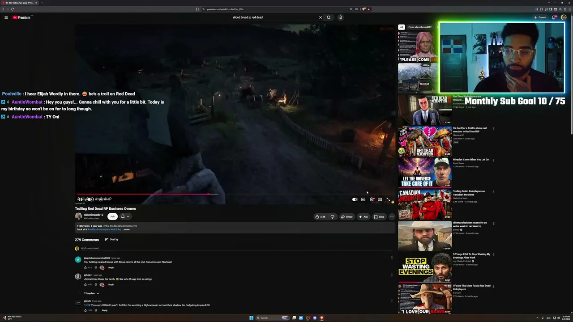Image resolution: width=573 pixels, height=322 pixels.
Task: Dislike the video
Action: coord(332,217)
